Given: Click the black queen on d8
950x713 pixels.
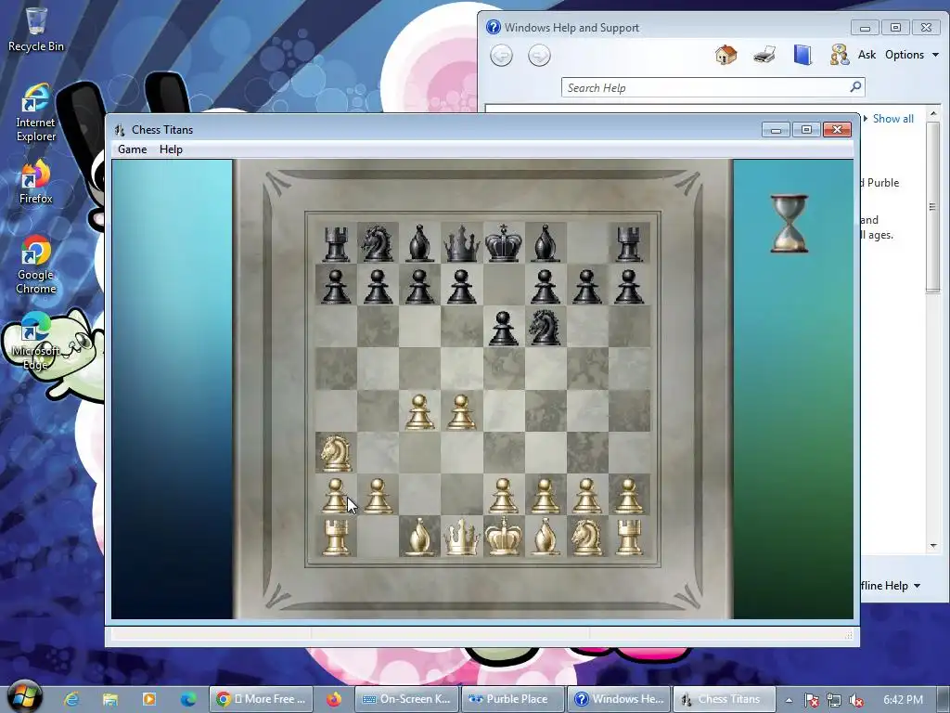Looking at the screenshot, I should [462, 244].
